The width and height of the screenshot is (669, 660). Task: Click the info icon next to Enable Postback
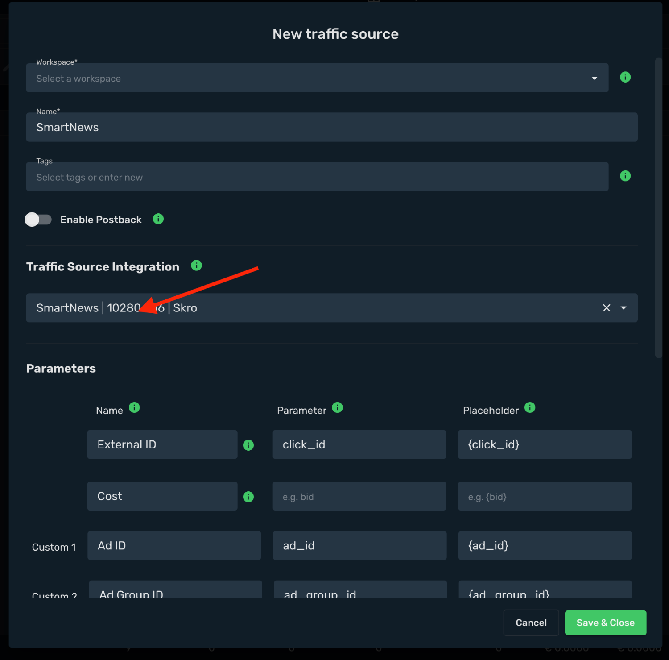point(158,219)
